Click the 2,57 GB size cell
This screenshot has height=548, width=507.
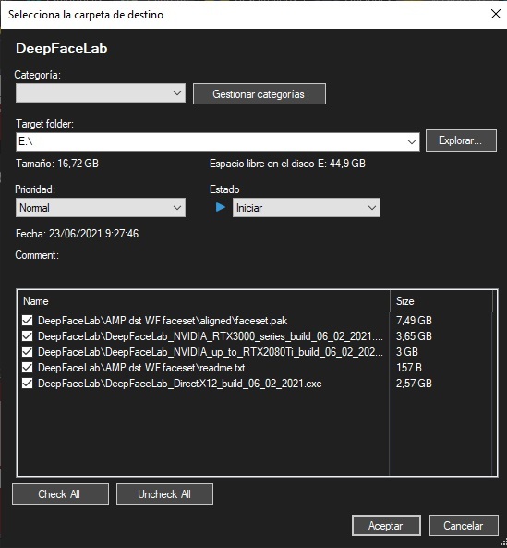pyautogui.click(x=414, y=384)
